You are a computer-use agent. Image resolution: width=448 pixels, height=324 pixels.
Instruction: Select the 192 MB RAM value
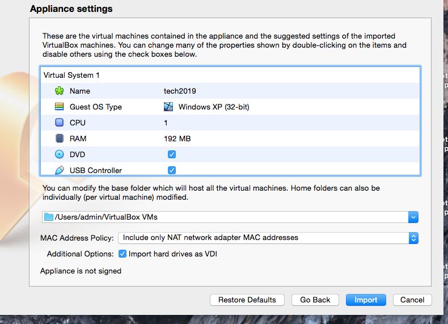tap(177, 138)
